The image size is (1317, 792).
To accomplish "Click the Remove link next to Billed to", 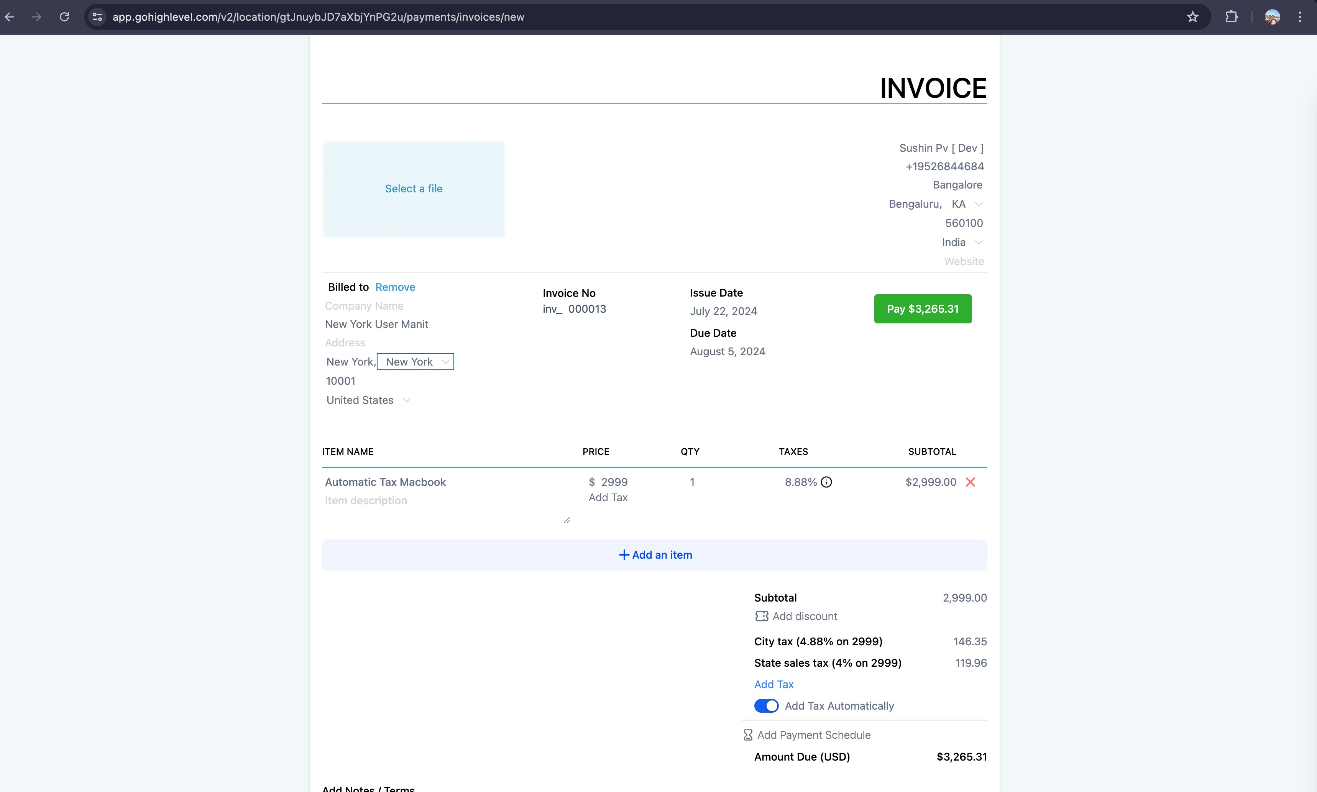I will (x=395, y=287).
